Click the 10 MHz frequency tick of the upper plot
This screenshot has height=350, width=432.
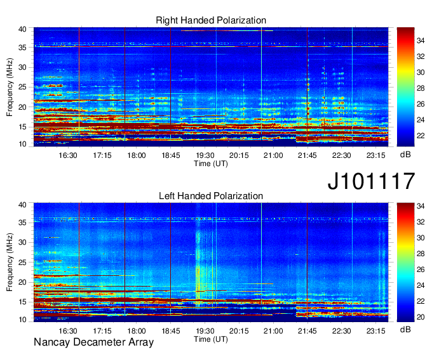point(22,144)
